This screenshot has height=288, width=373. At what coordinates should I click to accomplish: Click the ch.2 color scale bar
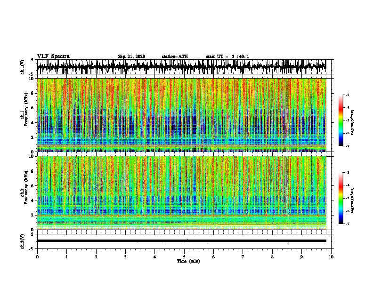click(x=341, y=198)
